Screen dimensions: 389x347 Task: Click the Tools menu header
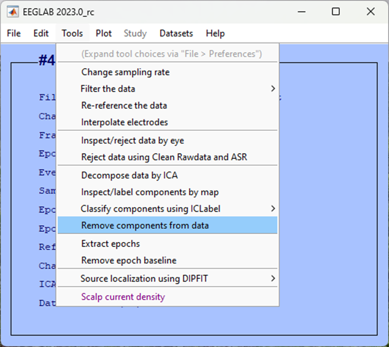pyautogui.click(x=72, y=33)
